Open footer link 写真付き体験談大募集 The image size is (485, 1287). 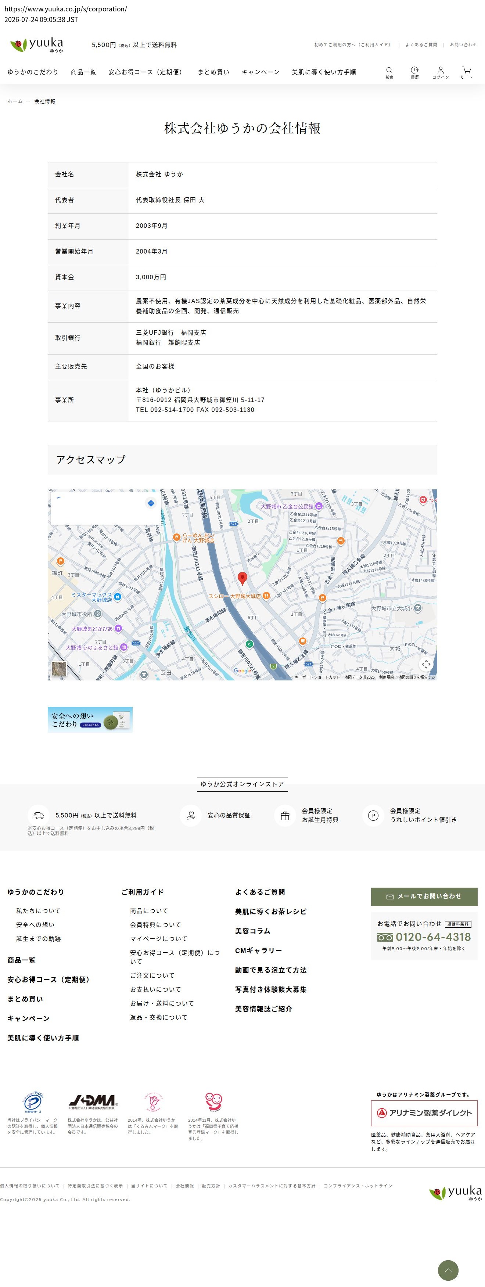(271, 989)
